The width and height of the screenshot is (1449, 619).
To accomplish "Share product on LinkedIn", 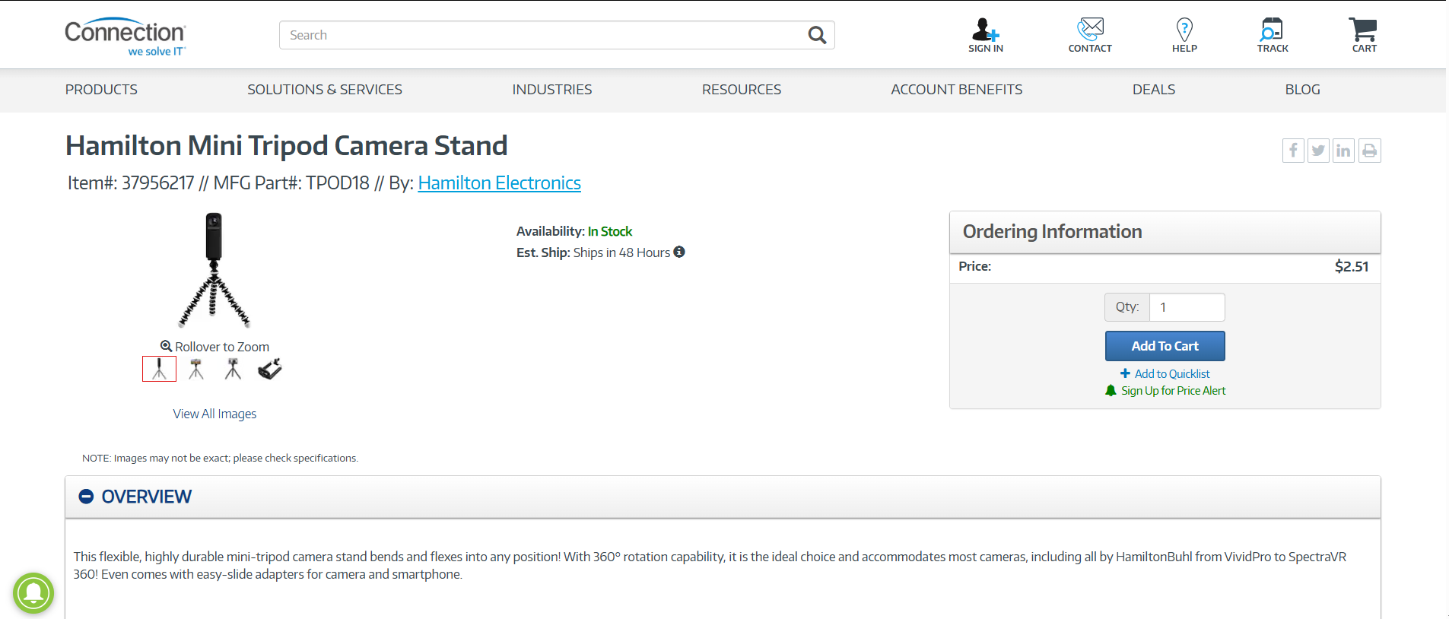I will point(1343,151).
